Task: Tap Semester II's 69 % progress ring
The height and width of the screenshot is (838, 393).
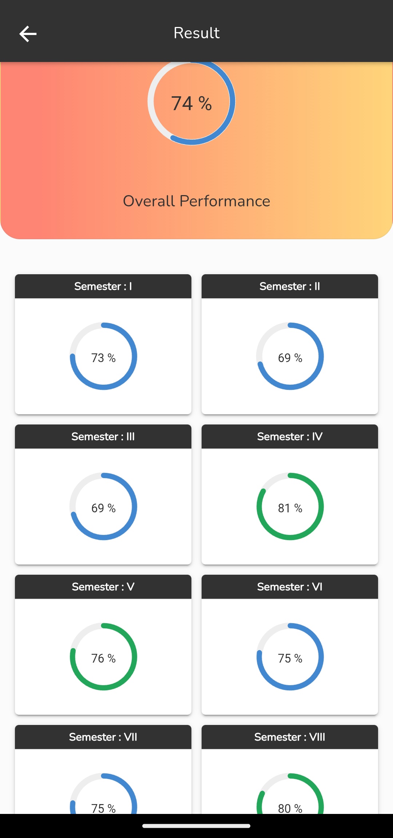Action: 290,356
